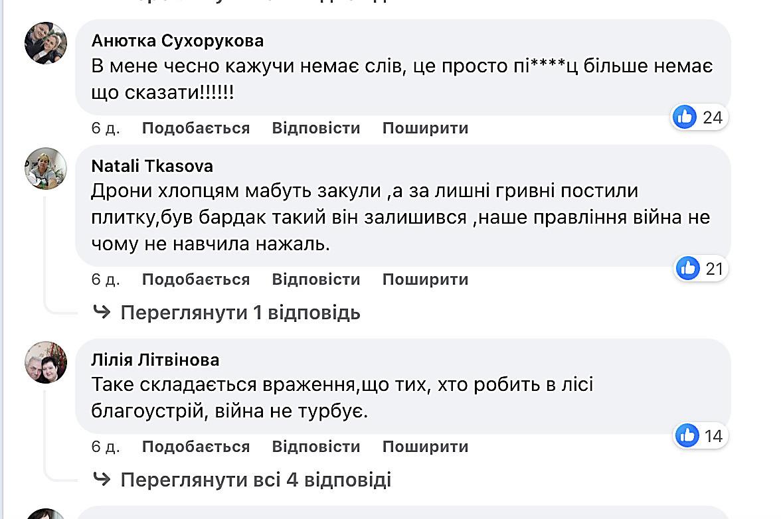Open the Natali Tkasova name link

[152, 166]
